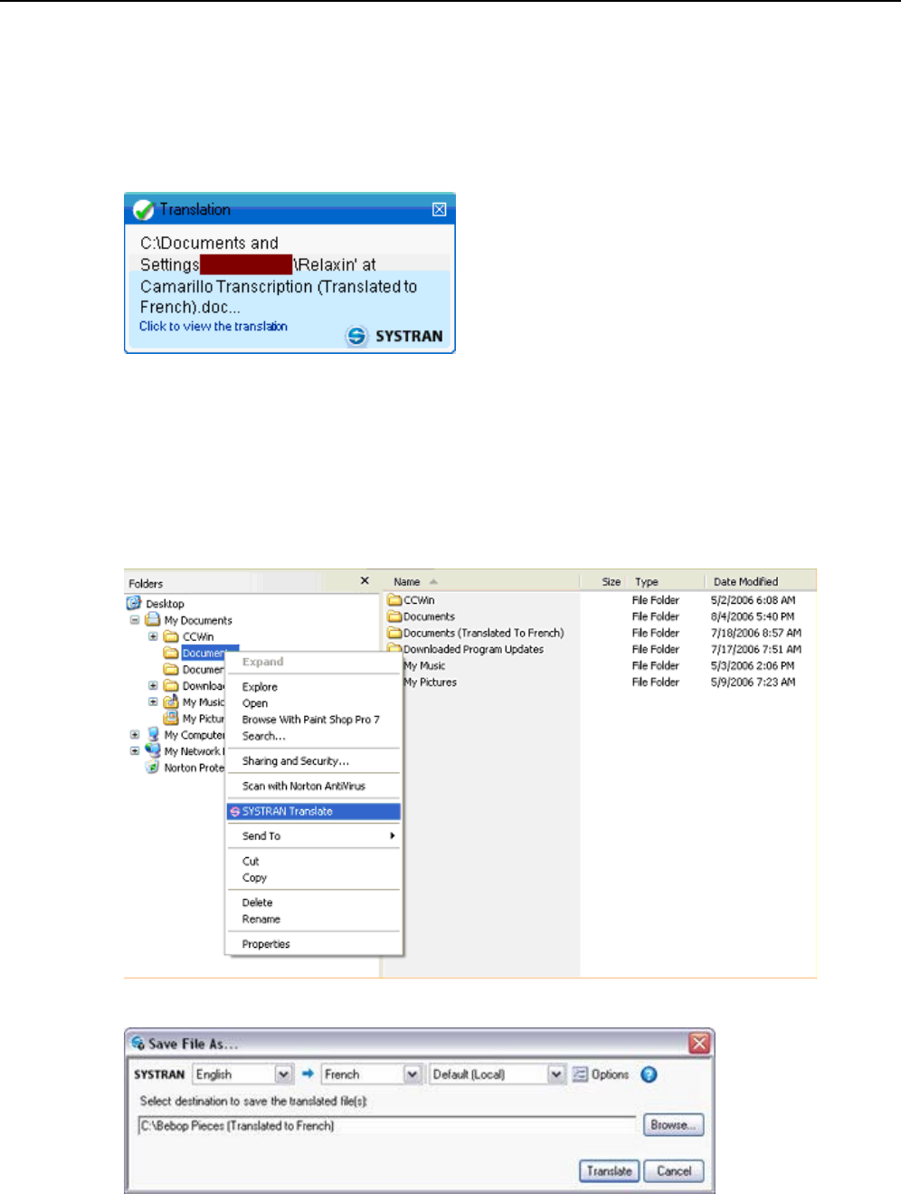
Task: Select My Computer icon in tree
Action: coord(153,734)
